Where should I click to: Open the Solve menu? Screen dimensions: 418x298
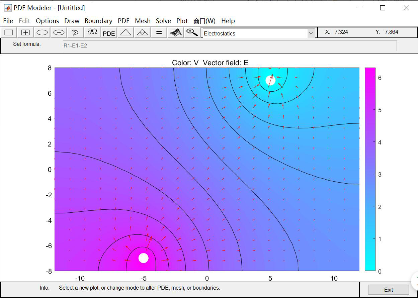pyautogui.click(x=163, y=21)
